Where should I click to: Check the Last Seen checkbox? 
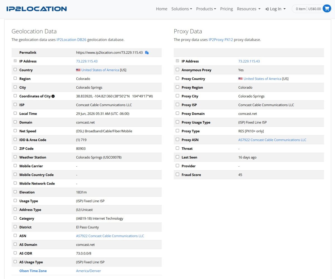[177, 157]
